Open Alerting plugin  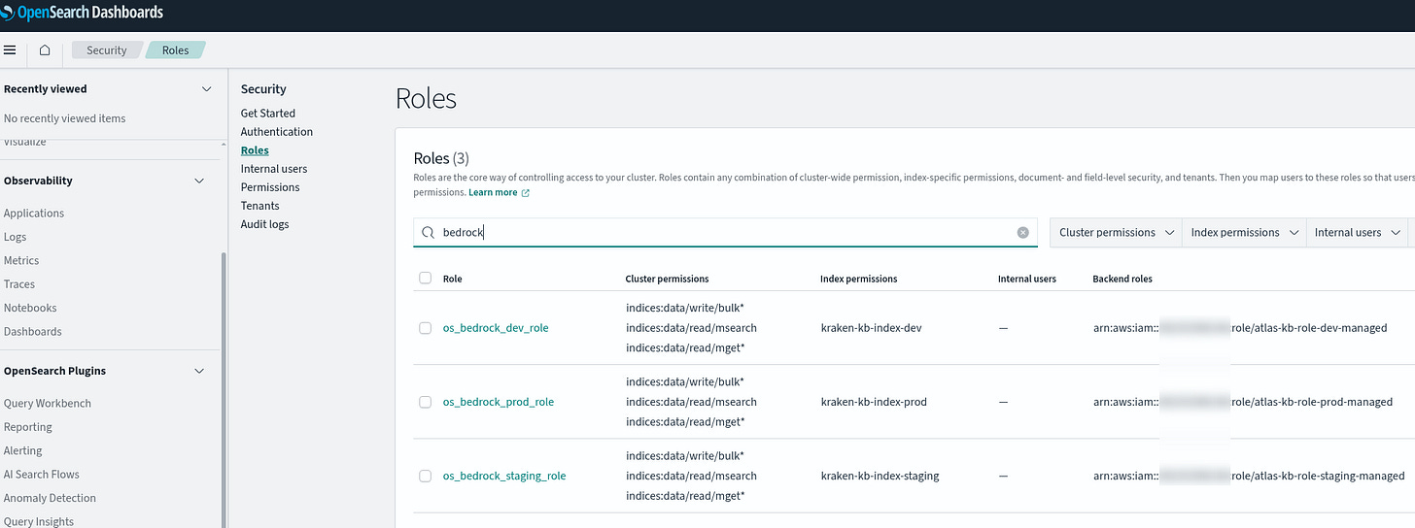click(23, 450)
